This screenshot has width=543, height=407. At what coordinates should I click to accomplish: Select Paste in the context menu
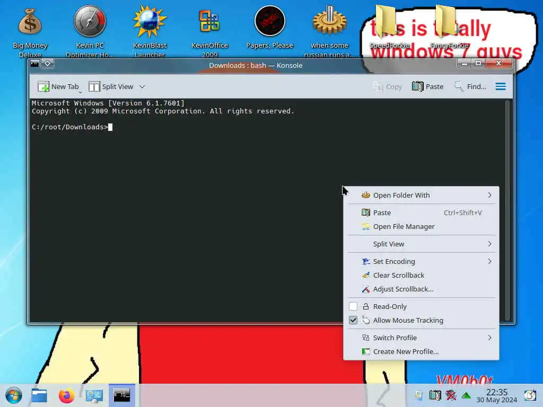point(421,213)
